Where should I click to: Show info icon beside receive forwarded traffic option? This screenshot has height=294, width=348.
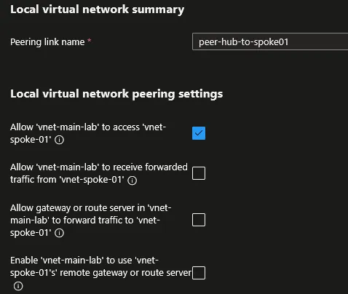(133, 180)
